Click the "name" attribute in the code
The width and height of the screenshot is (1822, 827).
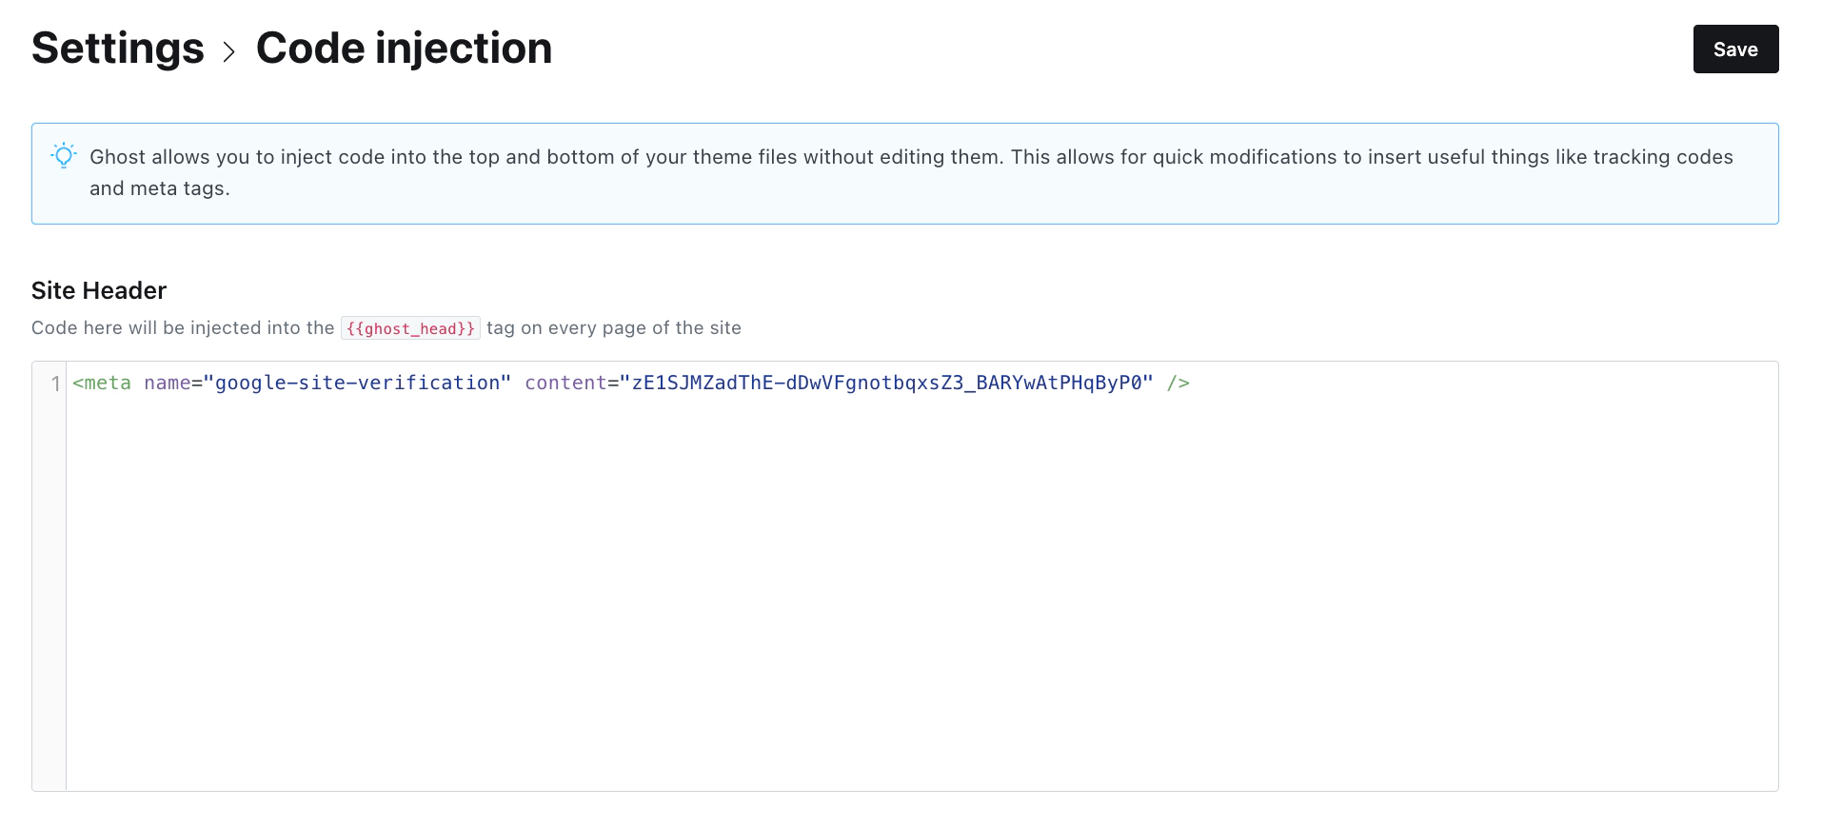click(167, 384)
